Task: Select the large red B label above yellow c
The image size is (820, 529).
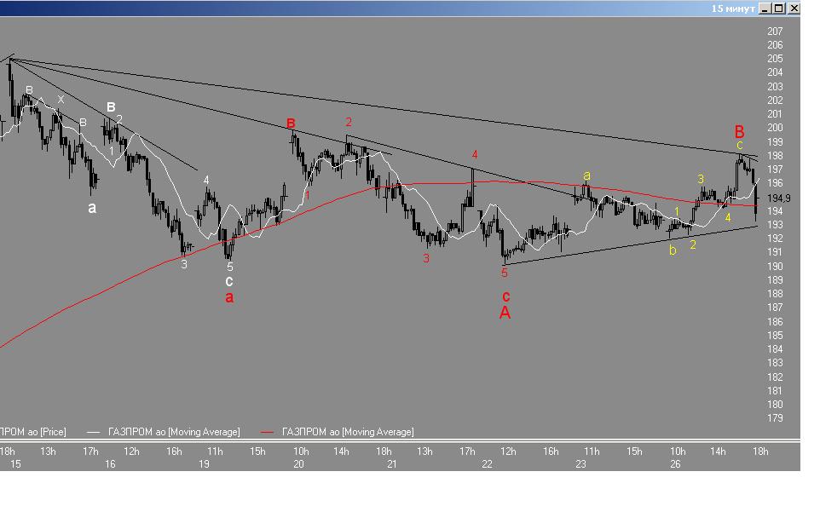Action: click(739, 132)
